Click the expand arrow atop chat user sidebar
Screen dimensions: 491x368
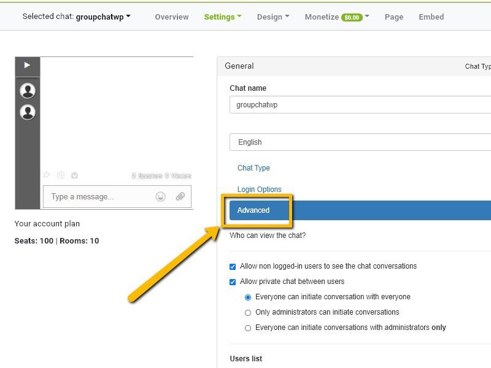(x=27, y=65)
